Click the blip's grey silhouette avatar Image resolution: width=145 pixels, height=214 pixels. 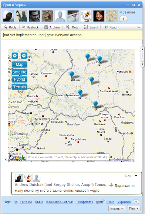(x=36, y=178)
